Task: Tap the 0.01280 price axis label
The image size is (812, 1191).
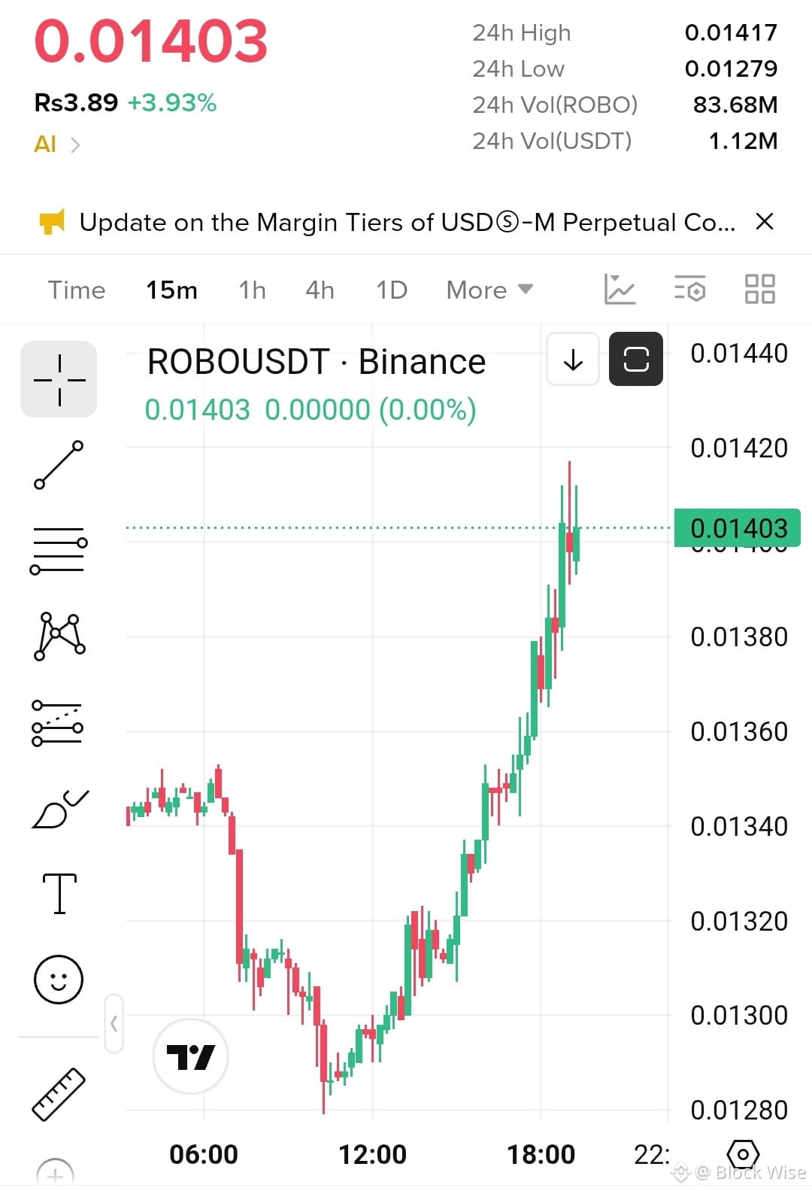Action: click(x=739, y=1110)
